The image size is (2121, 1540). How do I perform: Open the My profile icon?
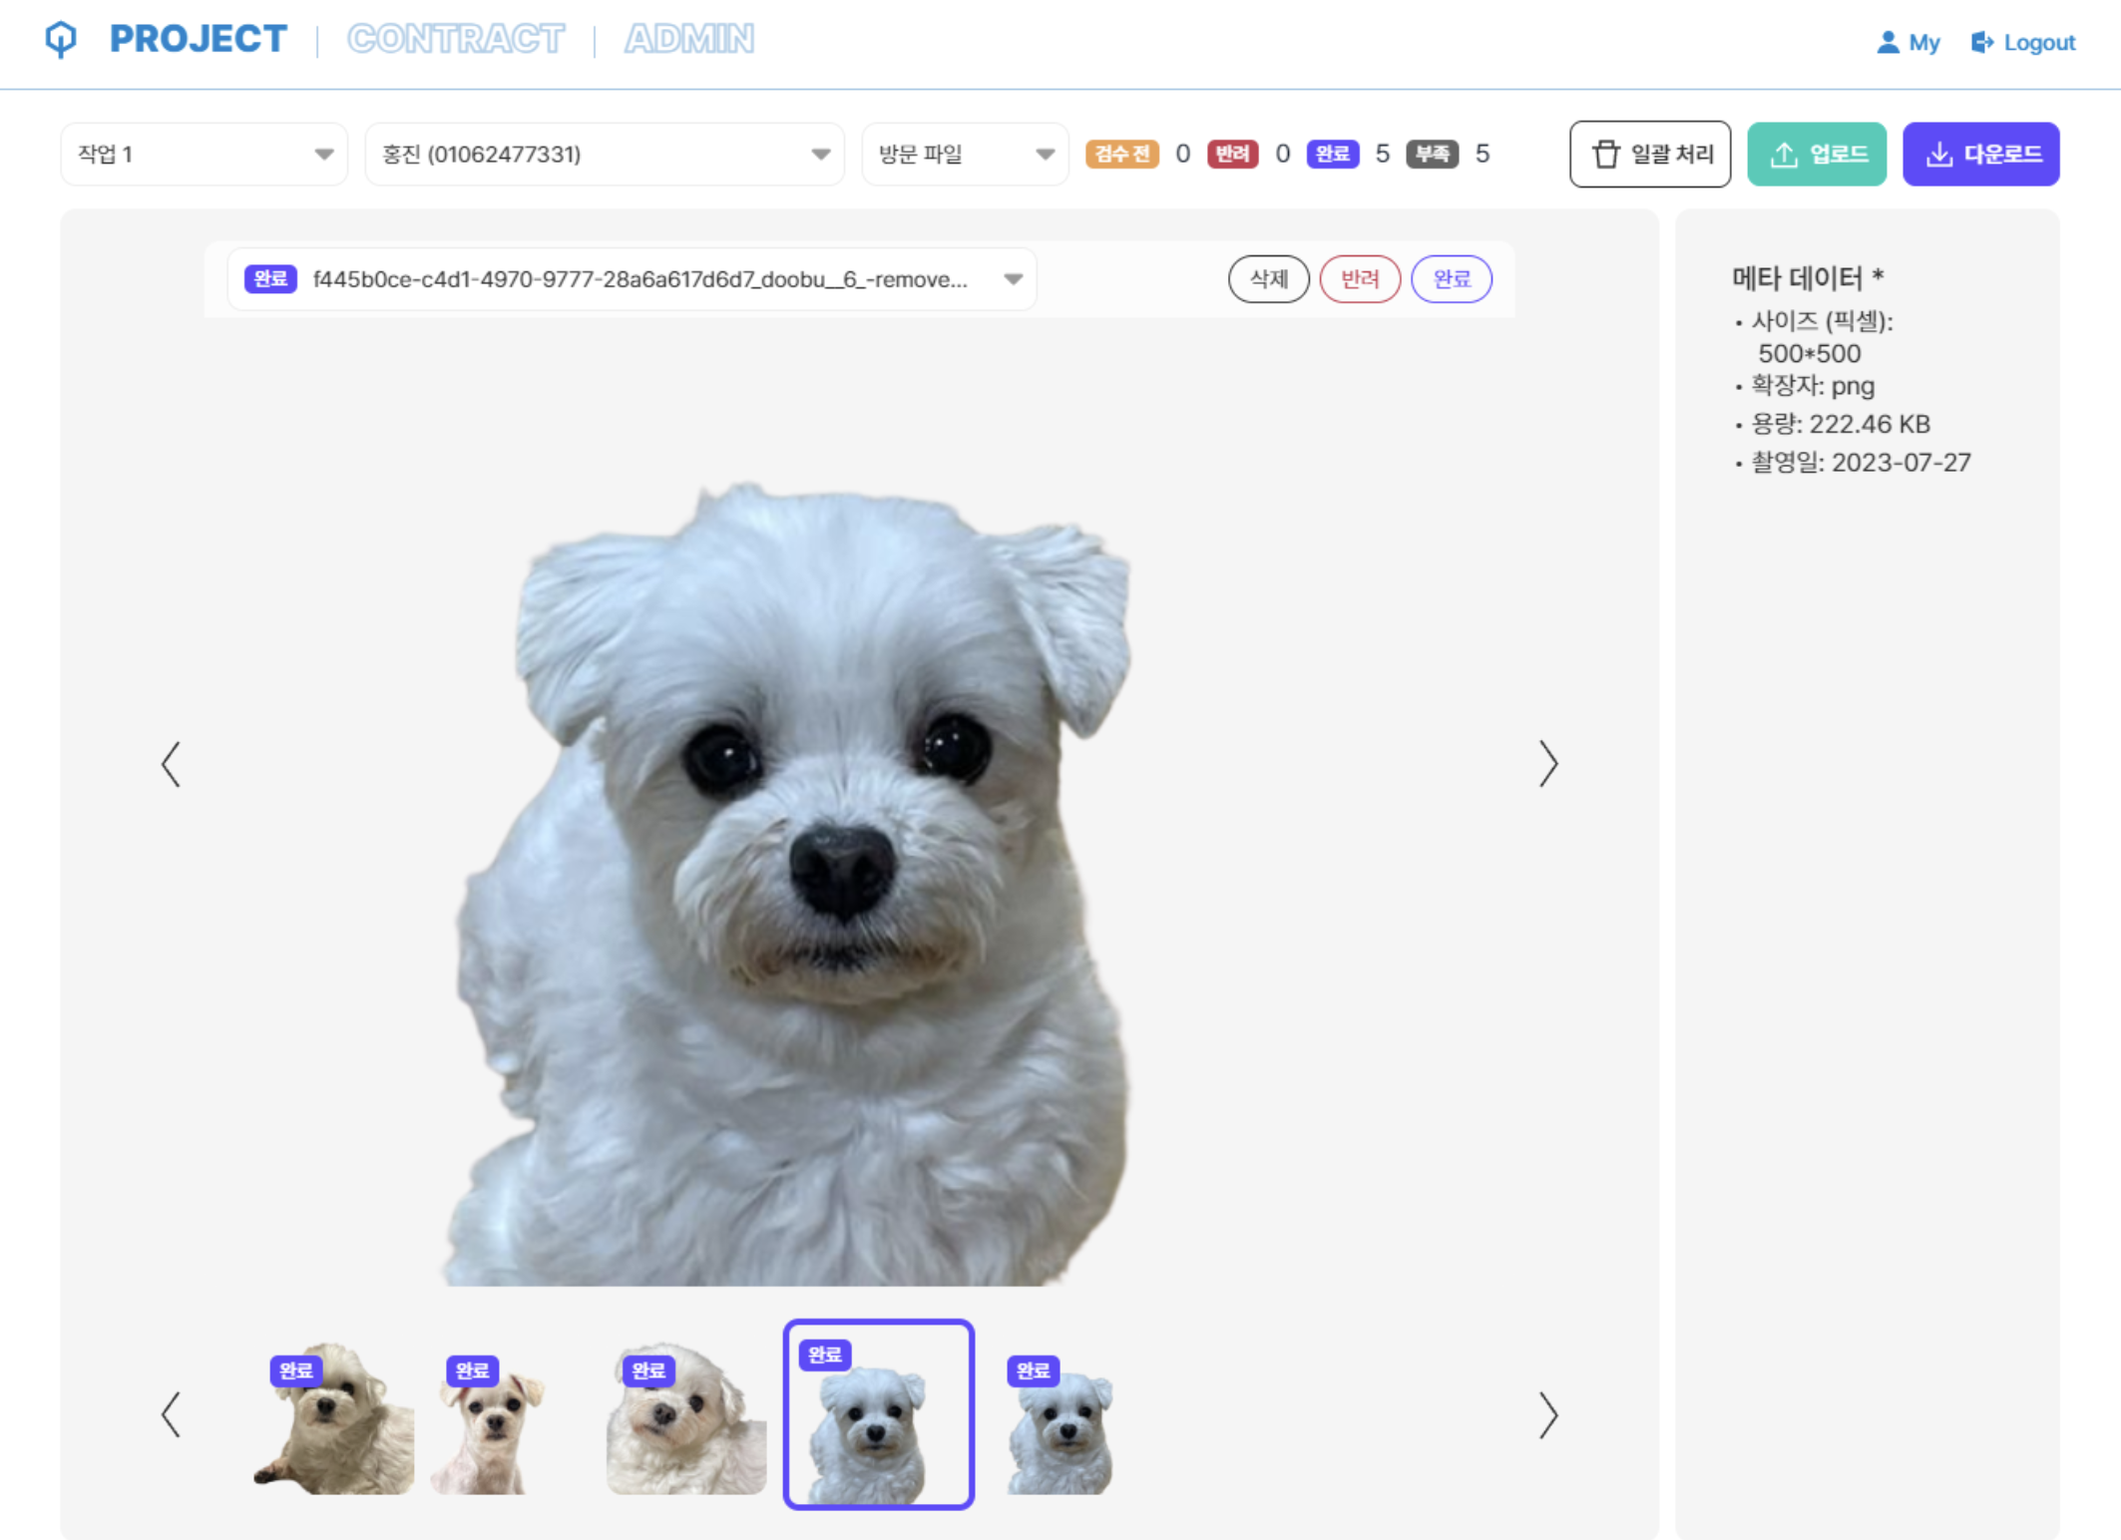coord(1887,42)
